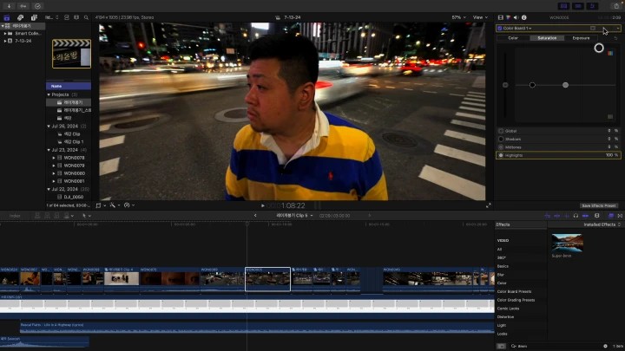This screenshot has width=625, height=351.
Task: Select the Color Board Presets category
Action: coord(514,292)
